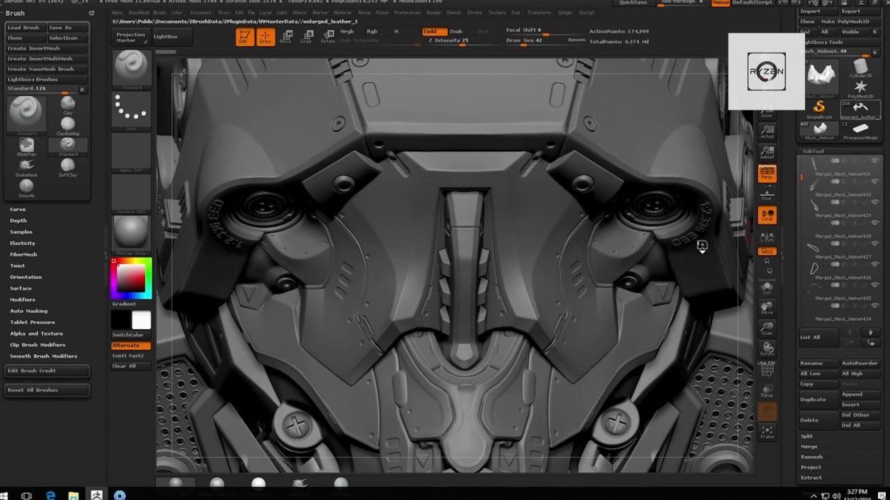
Task: Activate Edit mode button in top shelf
Action: pos(244,37)
